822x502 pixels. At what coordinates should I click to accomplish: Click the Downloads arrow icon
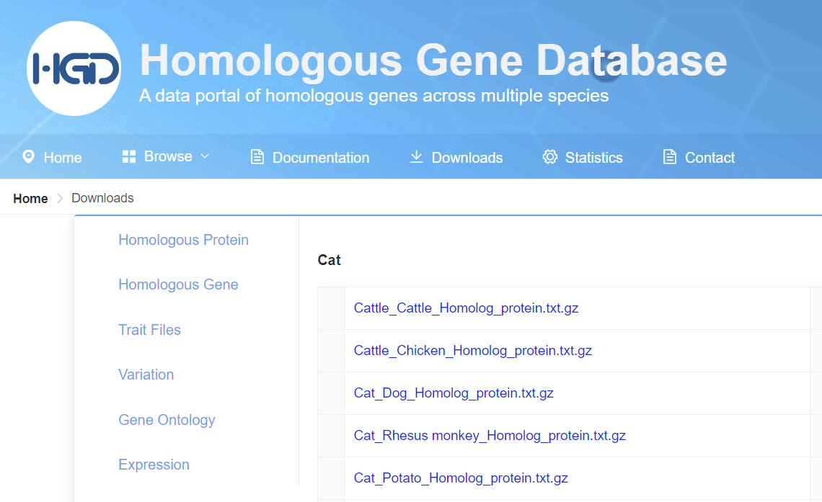tap(416, 156)
